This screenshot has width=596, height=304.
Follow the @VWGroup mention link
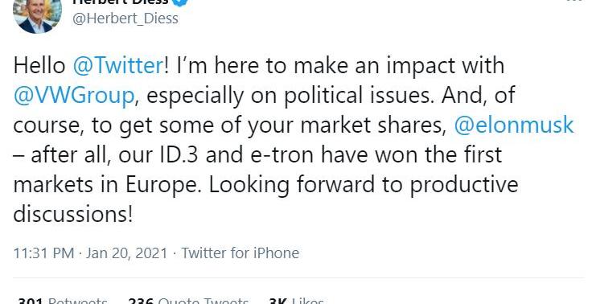pyautogui.click(x=74, y=95)
